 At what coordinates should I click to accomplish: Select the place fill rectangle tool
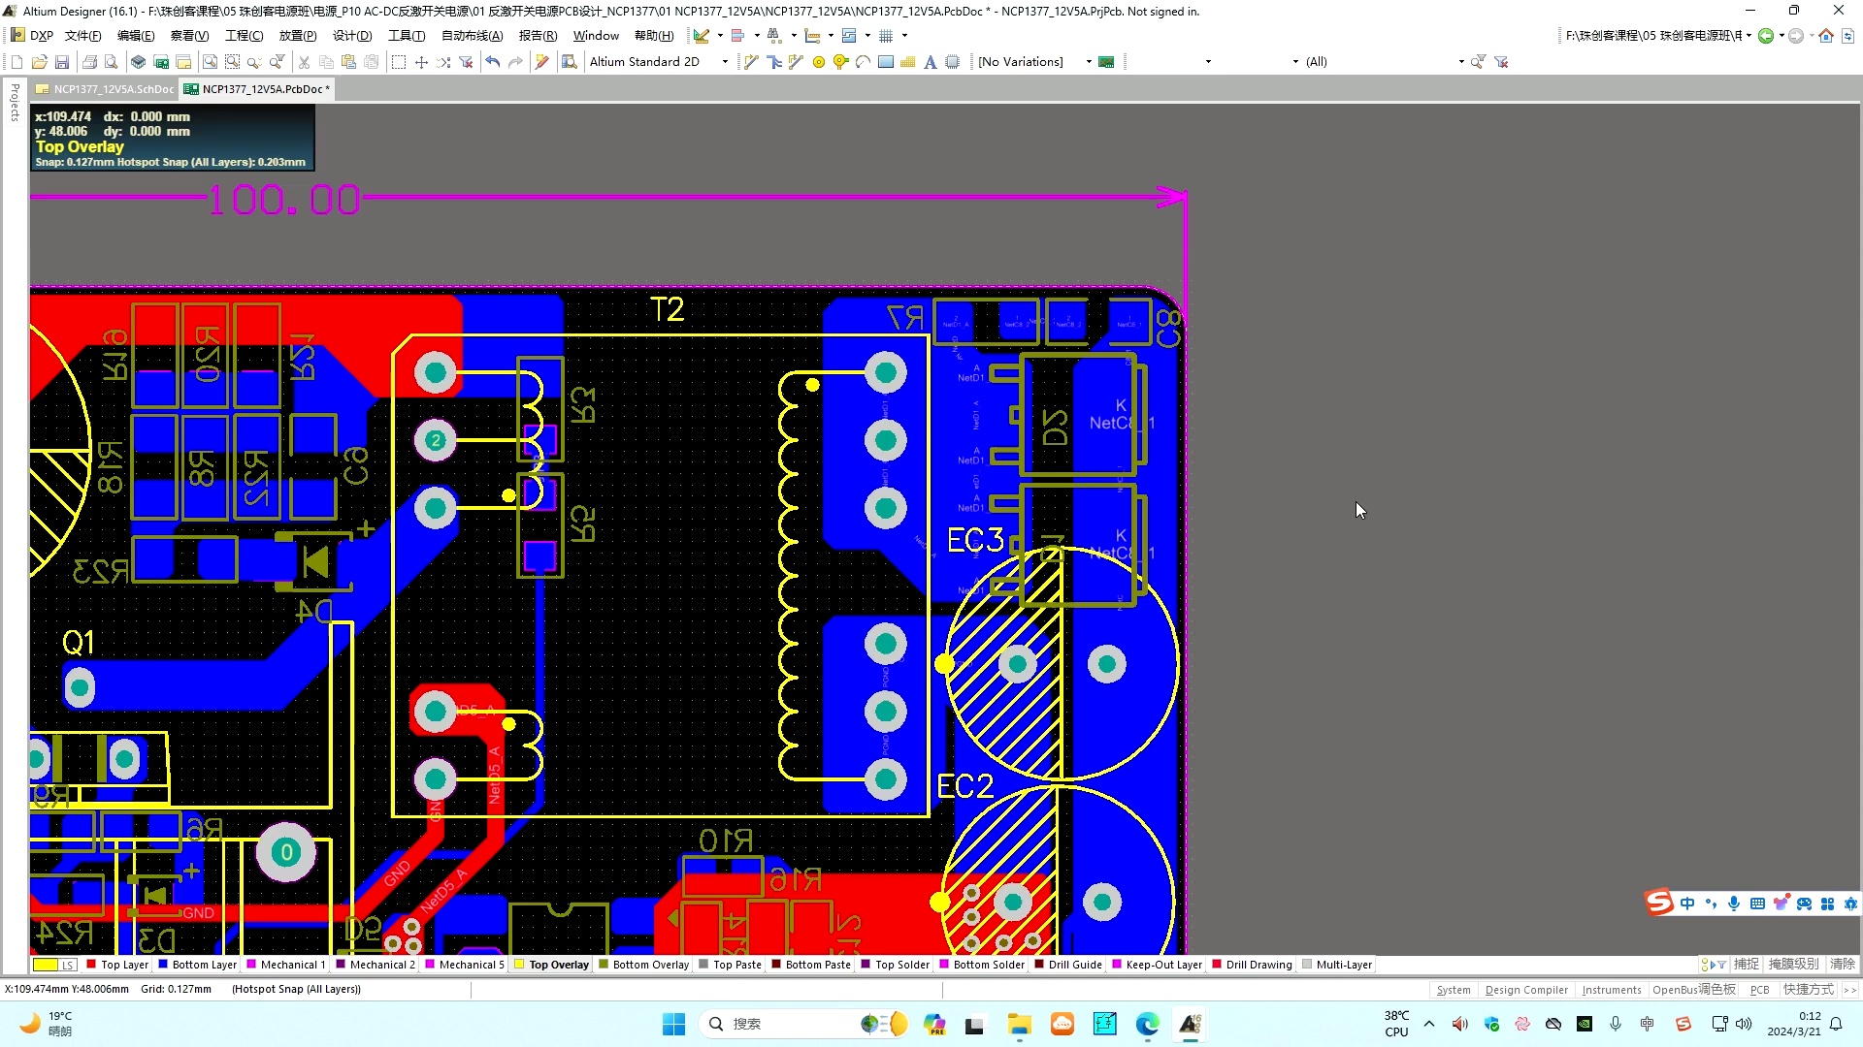pyautogui.click(x=885, y=62)
